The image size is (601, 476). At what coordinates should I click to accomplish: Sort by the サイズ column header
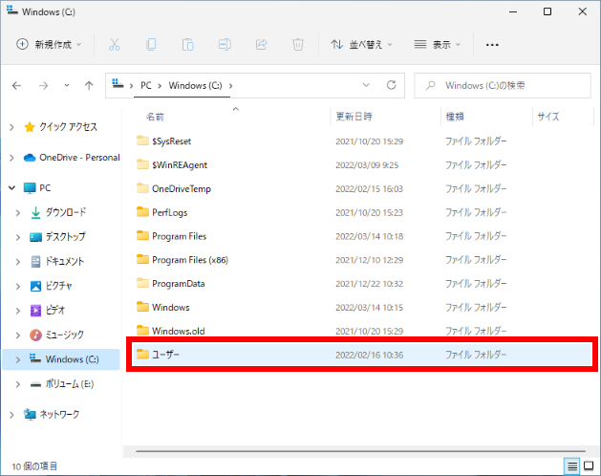(x=548, y=117)
